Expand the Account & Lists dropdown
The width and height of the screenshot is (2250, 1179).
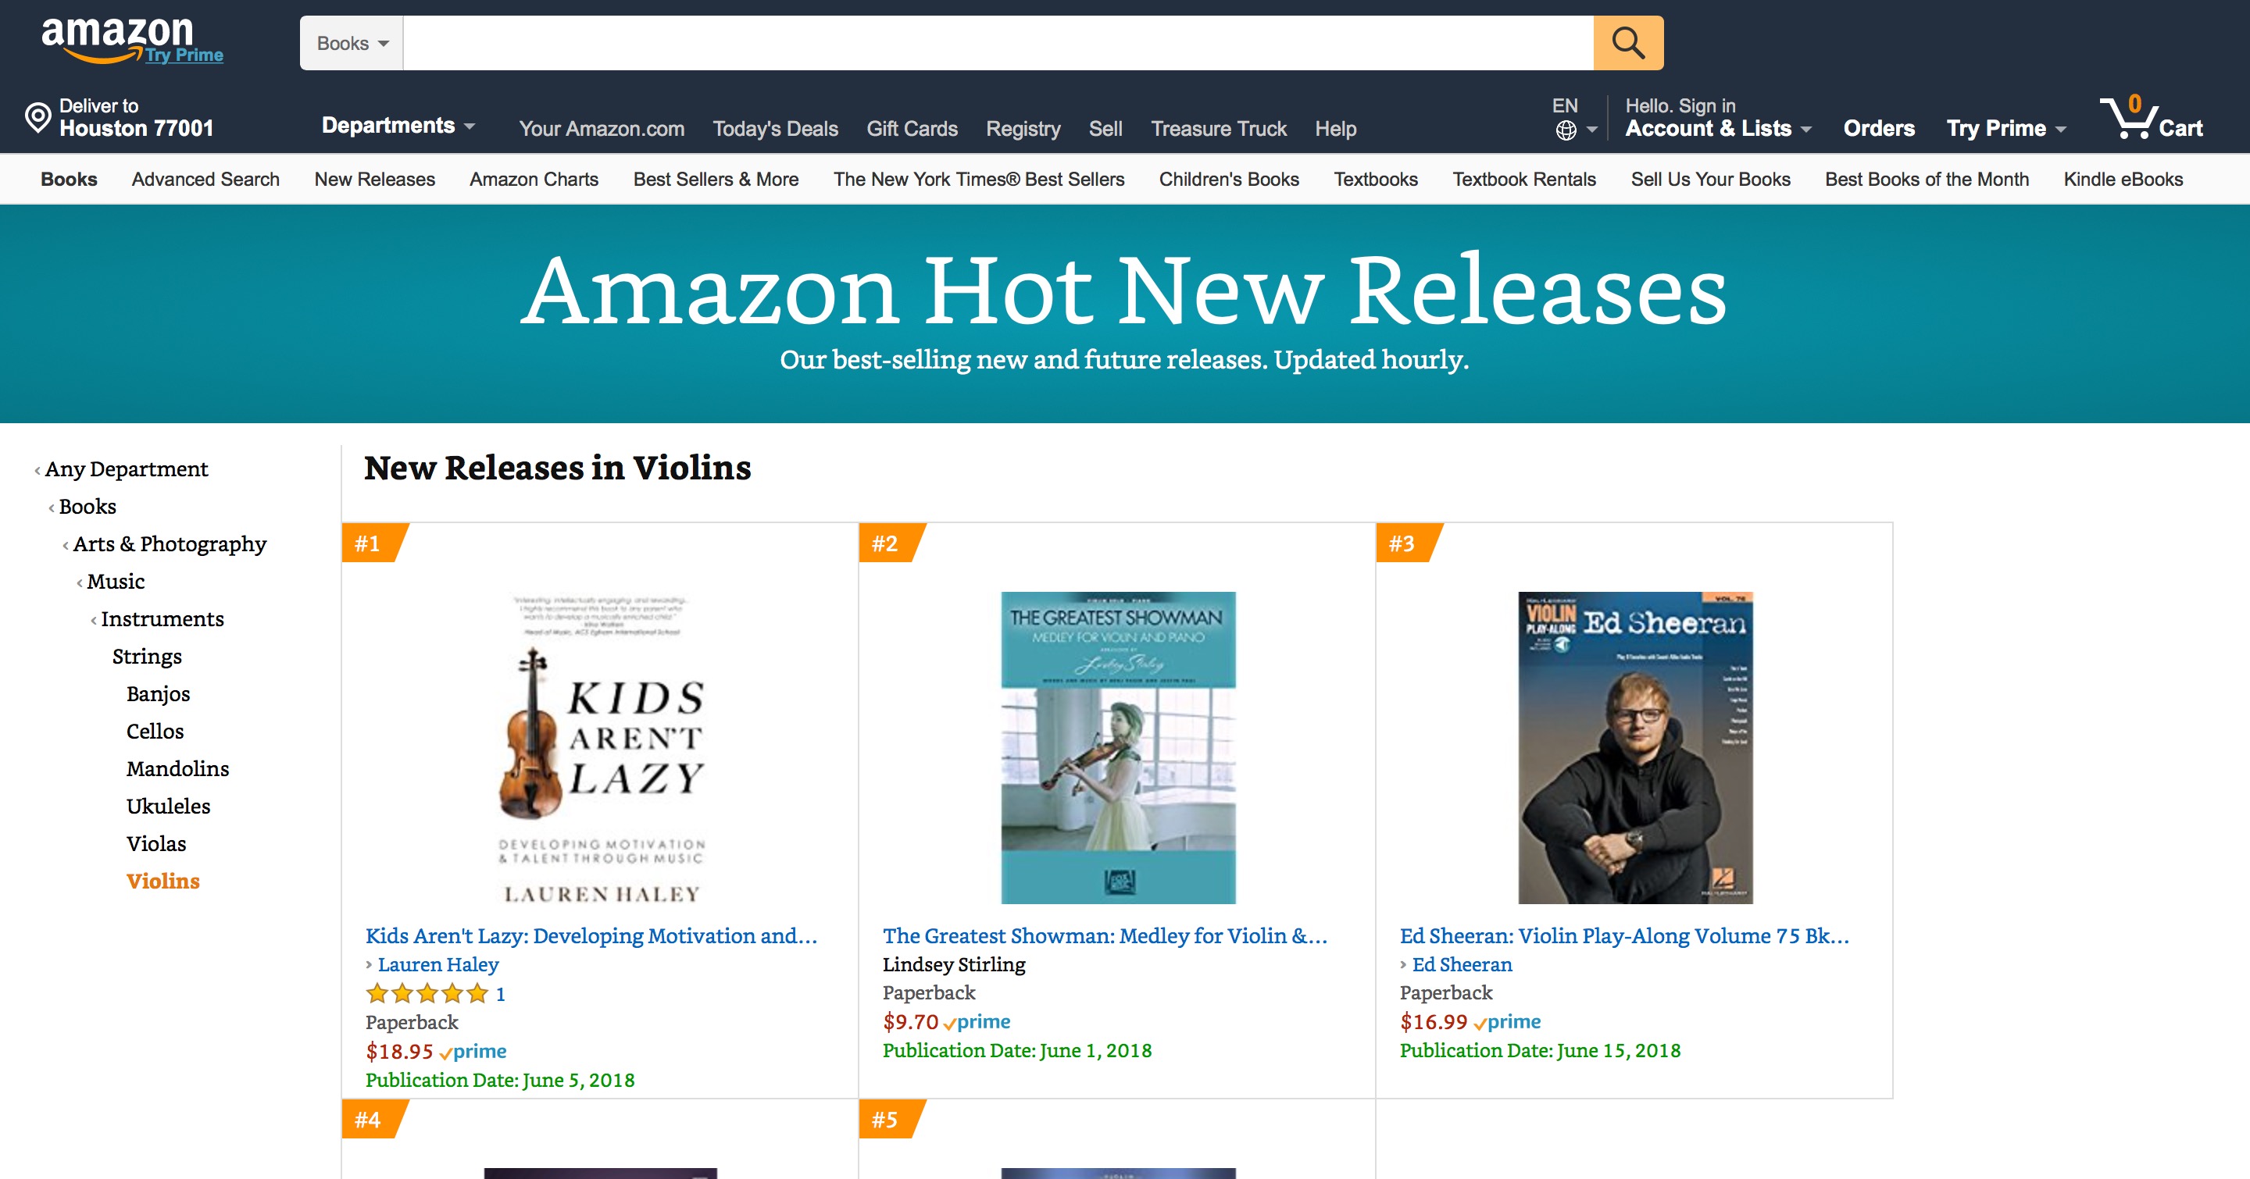[x=1717, y=128]
